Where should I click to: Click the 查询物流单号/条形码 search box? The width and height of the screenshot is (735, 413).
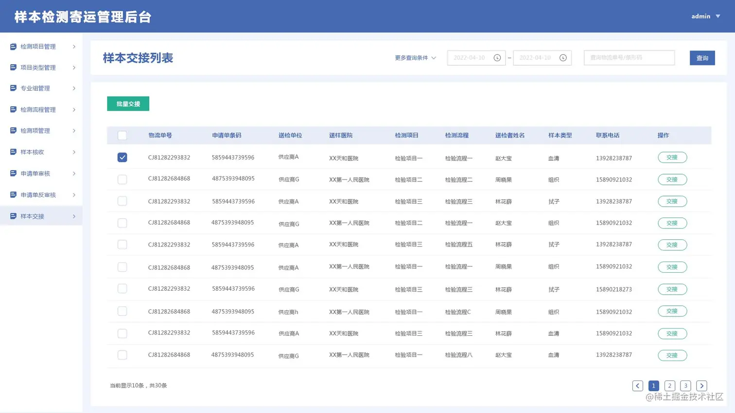[x=629, y=58]
